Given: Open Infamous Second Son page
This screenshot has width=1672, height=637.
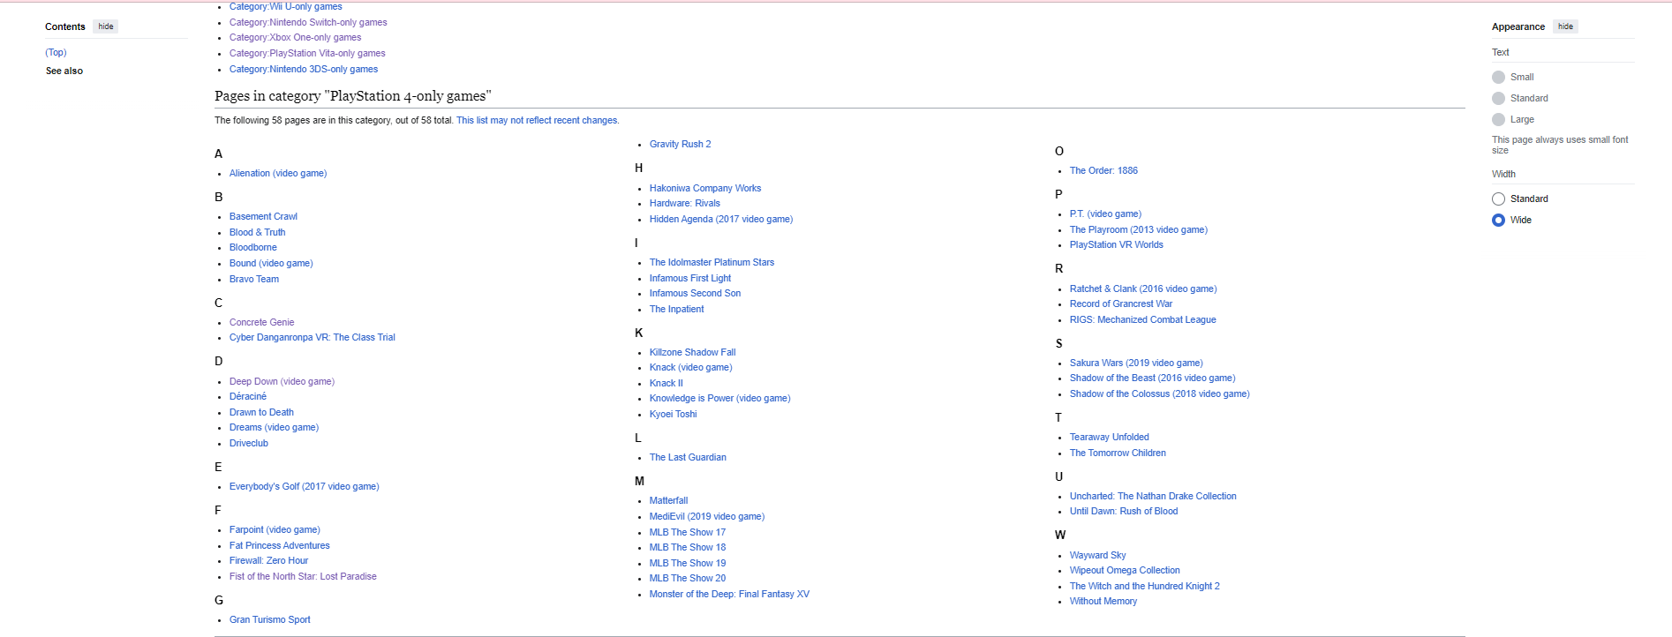Looking at the screenshot, I should 696,293.
